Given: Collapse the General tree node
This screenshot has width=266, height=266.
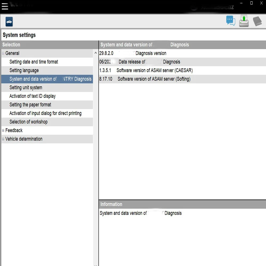Looking at the screenshot, I should 3,53.
